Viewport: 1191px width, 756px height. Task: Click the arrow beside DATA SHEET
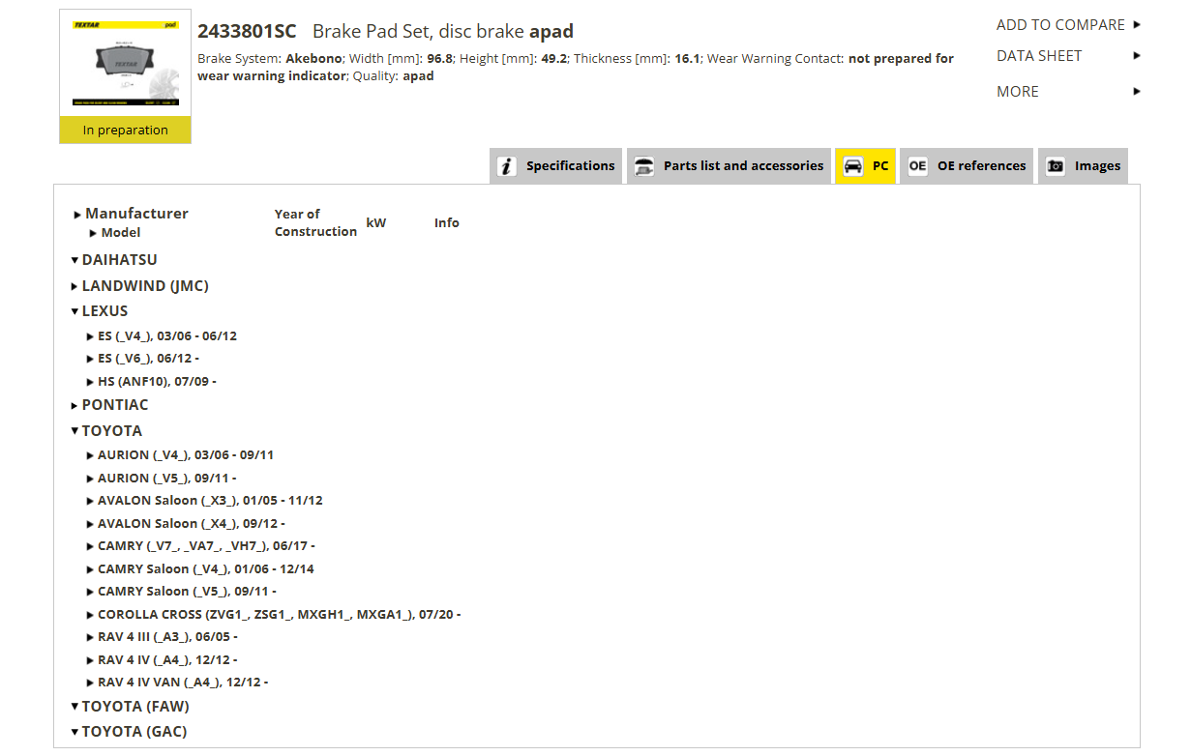tap(1137, 56)
